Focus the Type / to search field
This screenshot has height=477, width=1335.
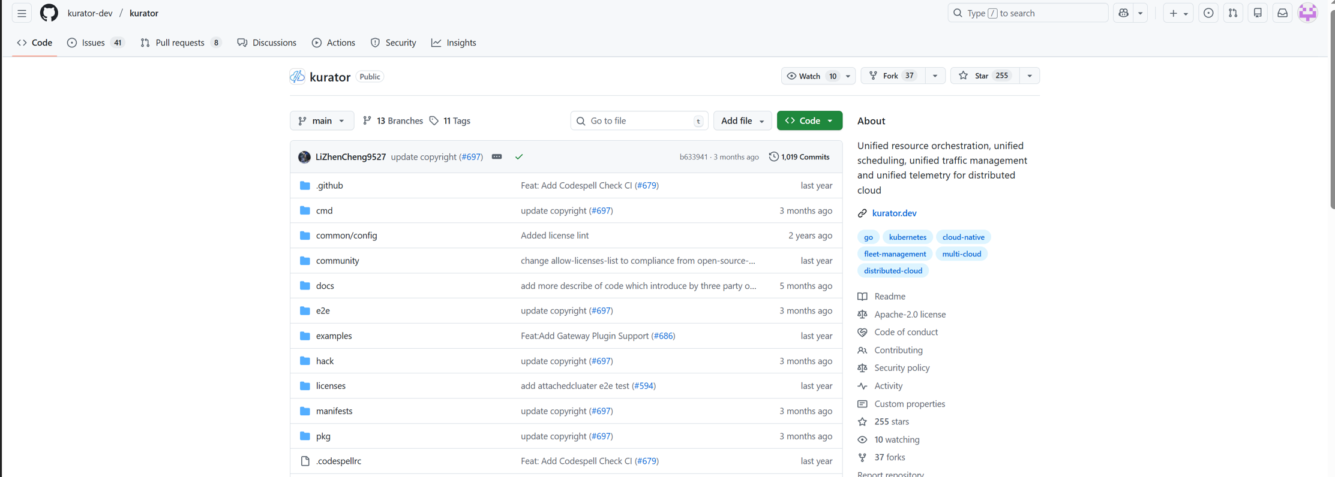(1028, 13)
